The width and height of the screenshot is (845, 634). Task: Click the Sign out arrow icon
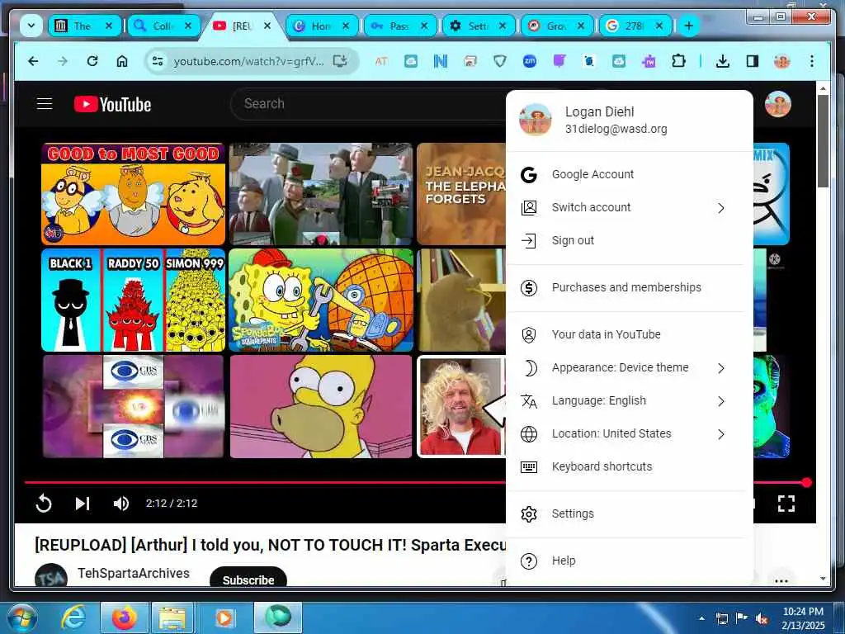[529, 240]
